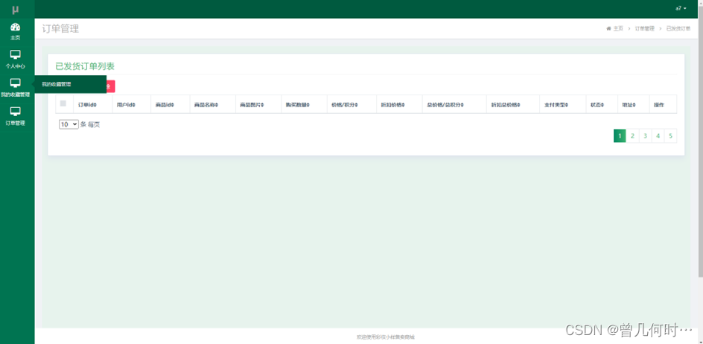Screen dimensions: 703x344
Task: Sort the table by 购买数量 column
Action: tap(304, 104)
